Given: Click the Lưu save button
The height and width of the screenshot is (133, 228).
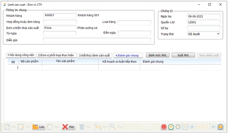Looking at the screenshot, I should [x=38, y=127].
